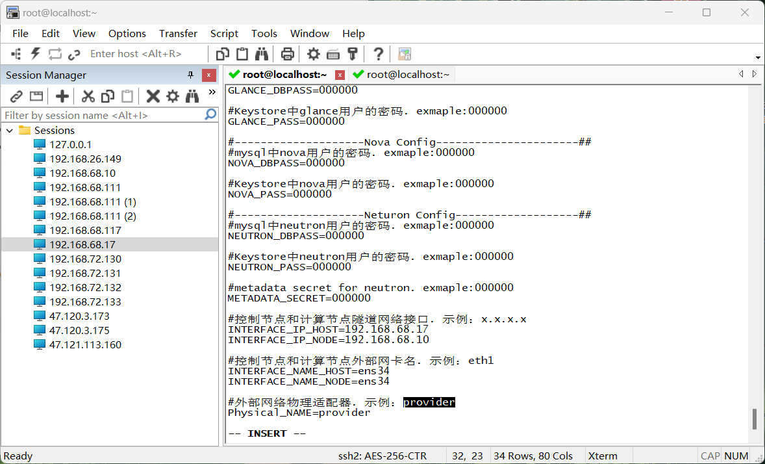Collapse the Sessions folder tree

(10, 131)
